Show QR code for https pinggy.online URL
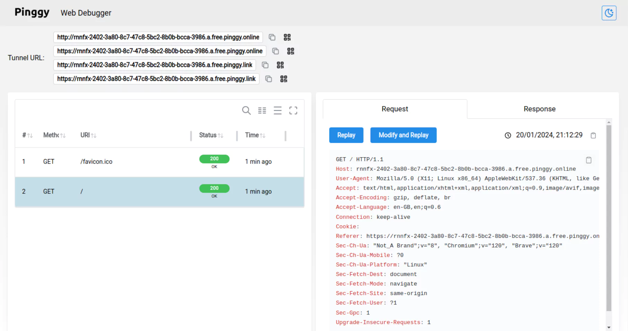The image size is (628, 331). point(291,51)
